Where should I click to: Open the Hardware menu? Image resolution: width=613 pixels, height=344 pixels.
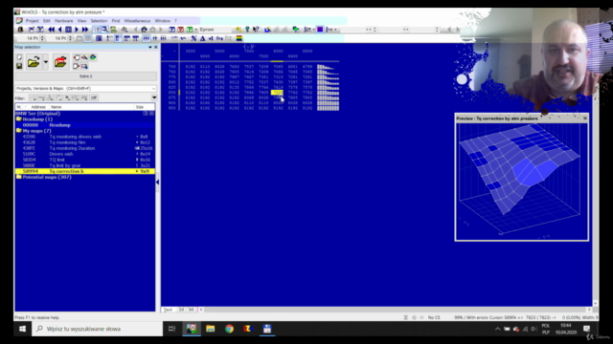pyautogui.click(x=63, y=21)
